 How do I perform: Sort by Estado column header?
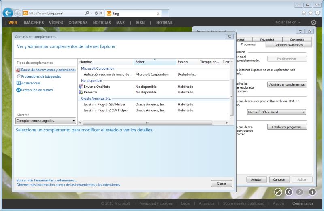187,62
